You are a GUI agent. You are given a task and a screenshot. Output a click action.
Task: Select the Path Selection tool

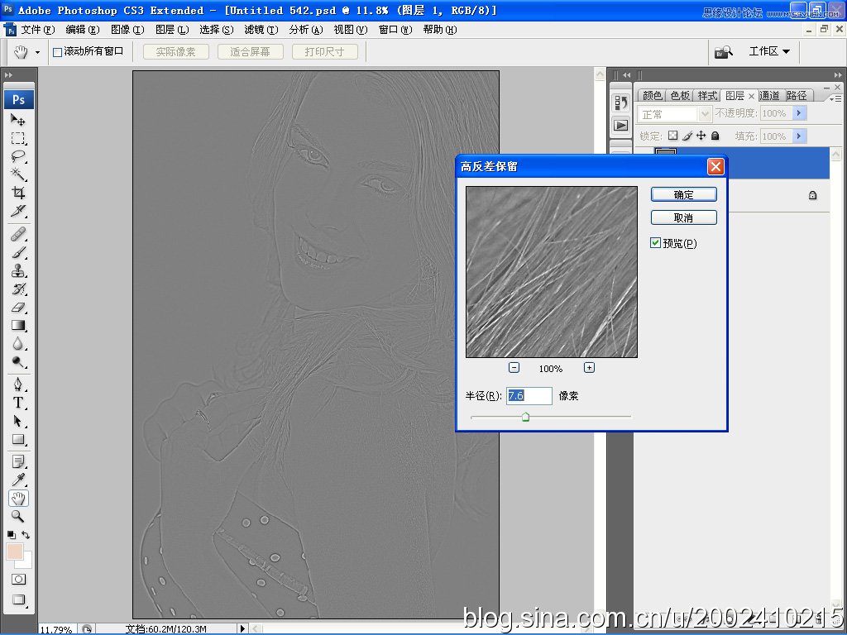pos(18,421)
